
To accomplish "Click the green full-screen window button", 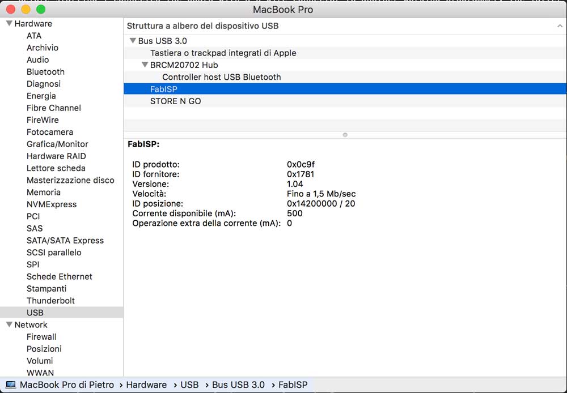I will [41, 9].
